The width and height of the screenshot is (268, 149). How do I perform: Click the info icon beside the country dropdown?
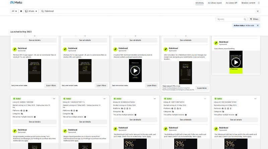point(21,11)
